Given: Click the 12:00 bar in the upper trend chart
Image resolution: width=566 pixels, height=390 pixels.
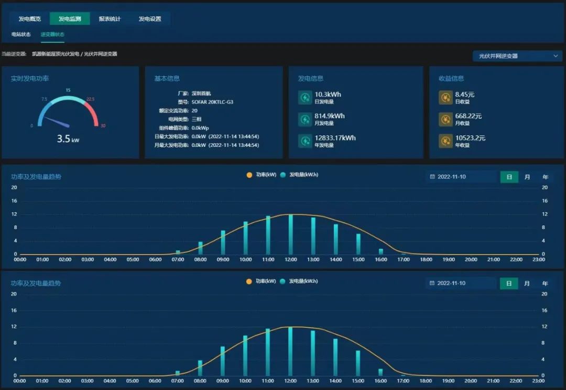Looking at the screenshot, I should tap(290, 234).
